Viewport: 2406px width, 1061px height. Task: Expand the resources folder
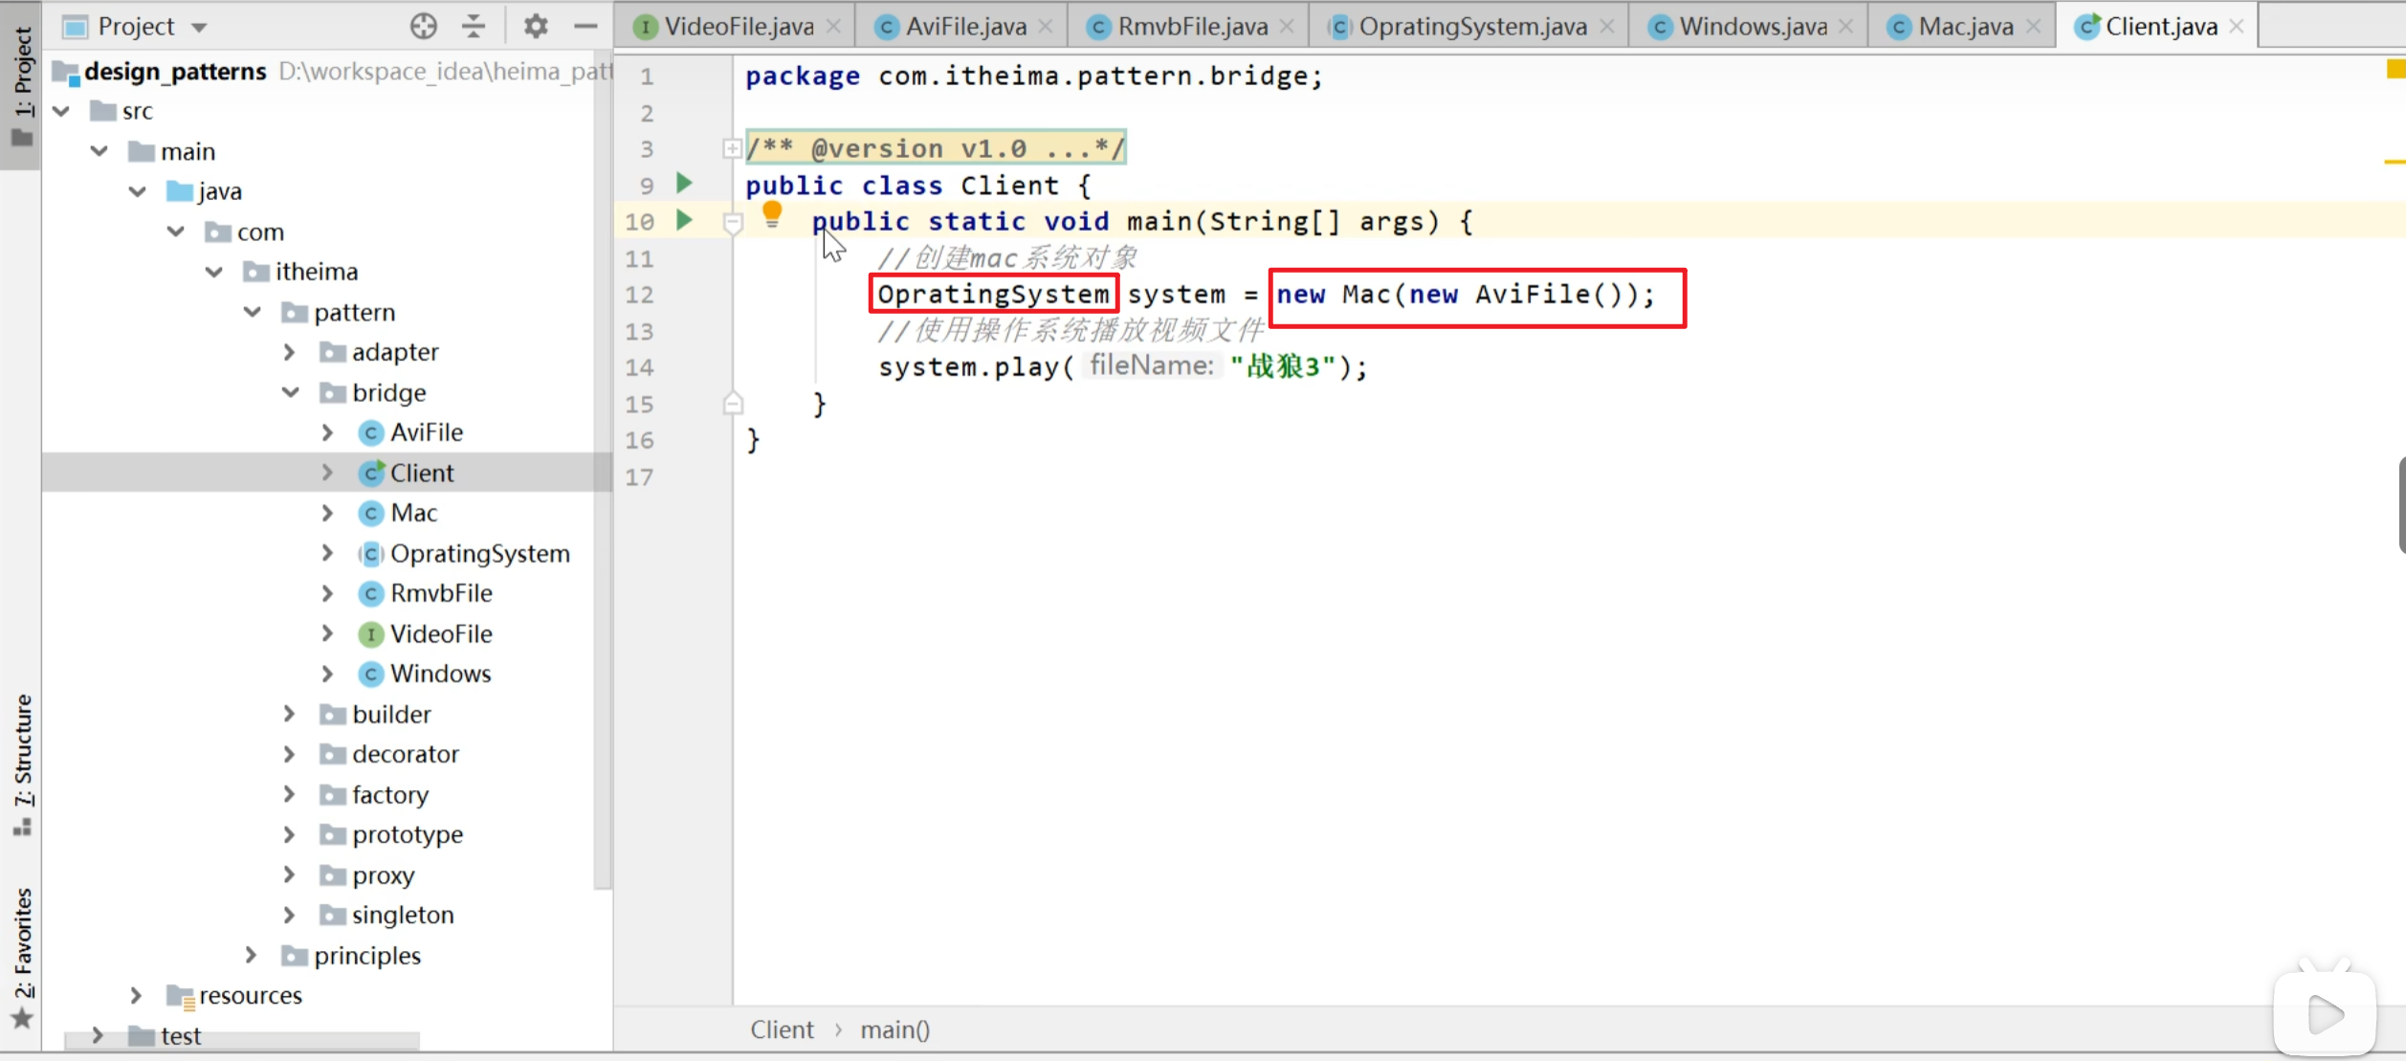pyautogui.click(x=136, y=995)
